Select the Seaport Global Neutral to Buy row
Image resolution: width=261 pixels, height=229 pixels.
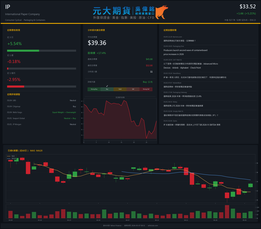[42, 118]
